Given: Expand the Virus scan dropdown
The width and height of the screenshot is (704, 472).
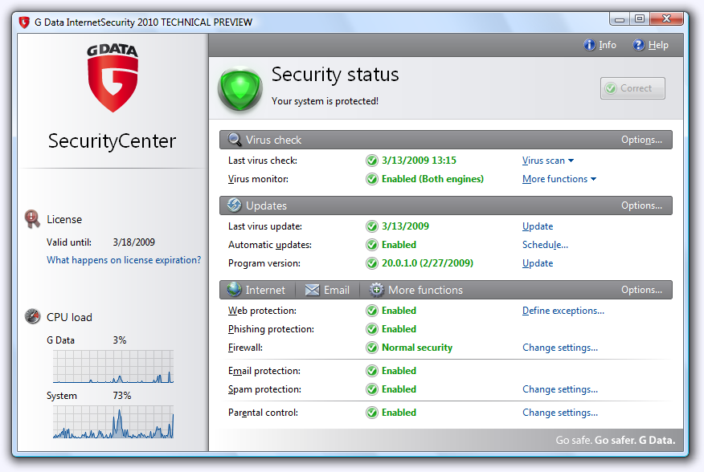Looking at the screenshot, I should pos(548,161).
